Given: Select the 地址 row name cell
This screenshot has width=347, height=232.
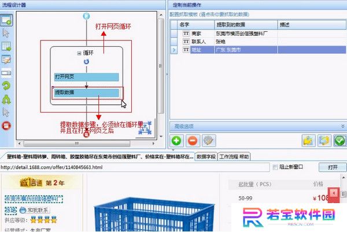Looking at the screenshot, I should coord(202,50).
